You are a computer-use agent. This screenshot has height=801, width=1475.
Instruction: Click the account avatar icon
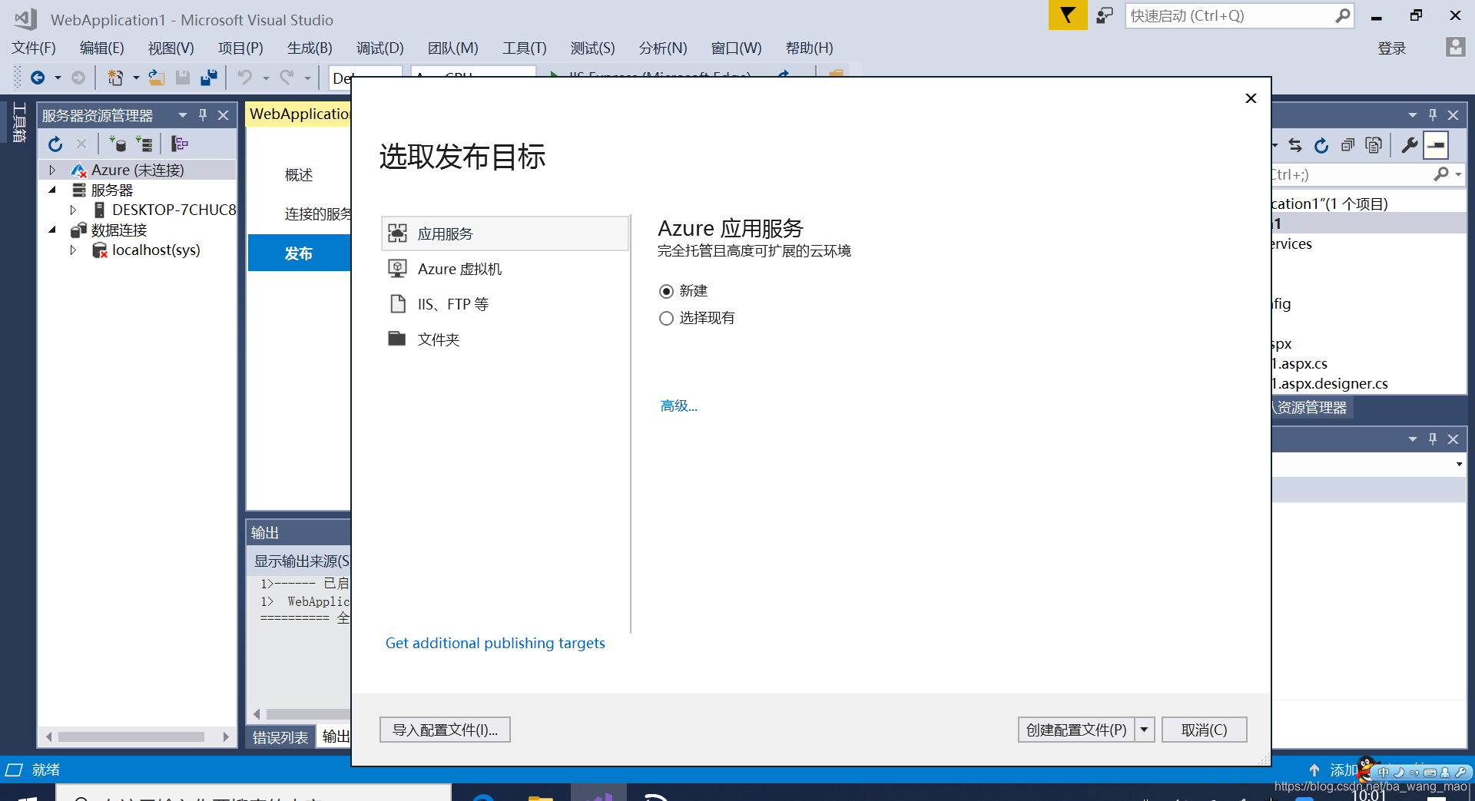point(1455,48)
